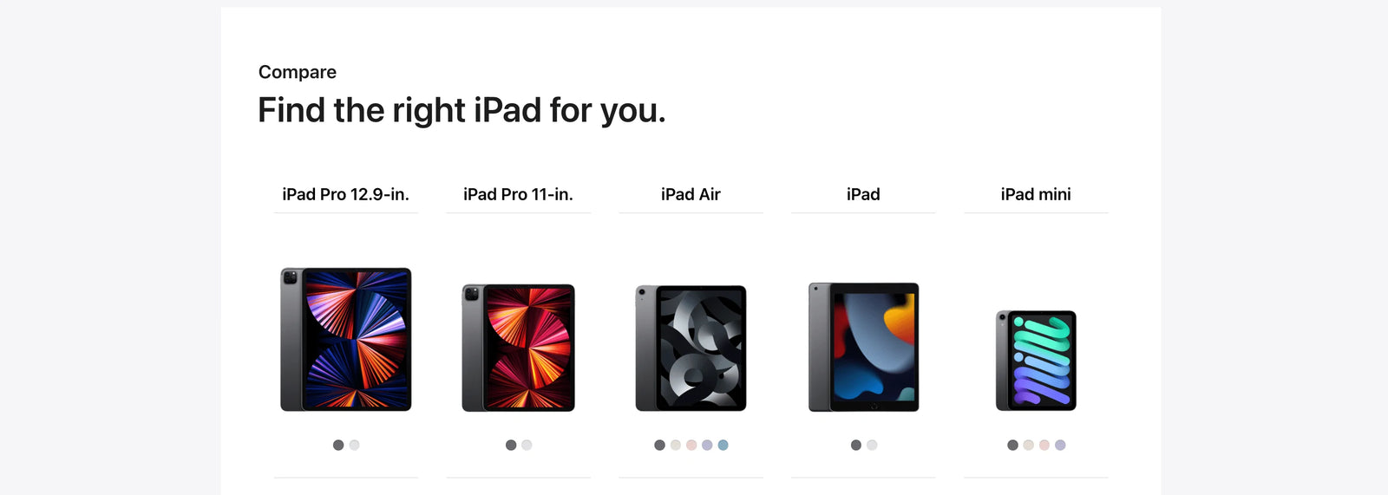Select the pink swatch under iPad Air
Viewport: 1388px width, 495px height.
point(691,445)
